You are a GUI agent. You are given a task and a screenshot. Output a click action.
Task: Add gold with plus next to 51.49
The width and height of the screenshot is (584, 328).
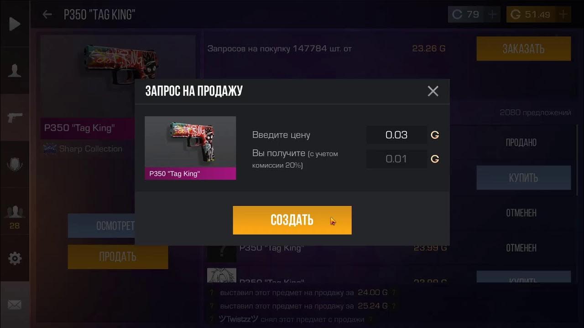[x=563, y=15]
